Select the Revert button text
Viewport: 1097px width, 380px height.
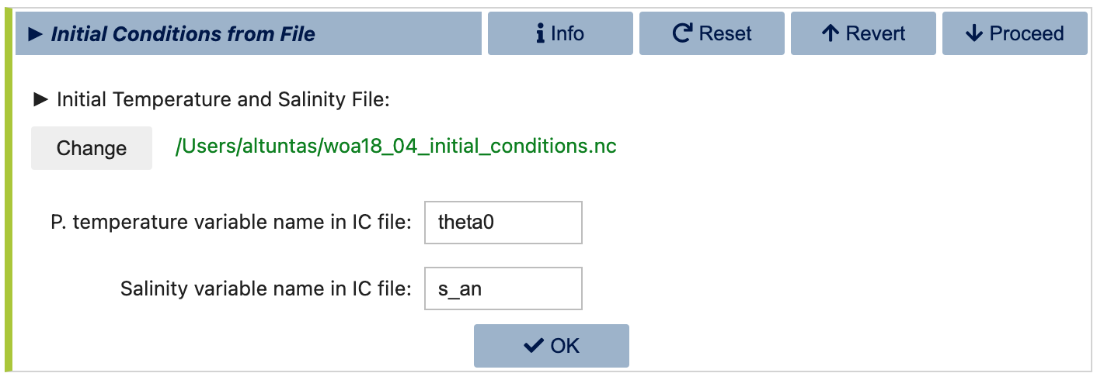click(876, 33)
